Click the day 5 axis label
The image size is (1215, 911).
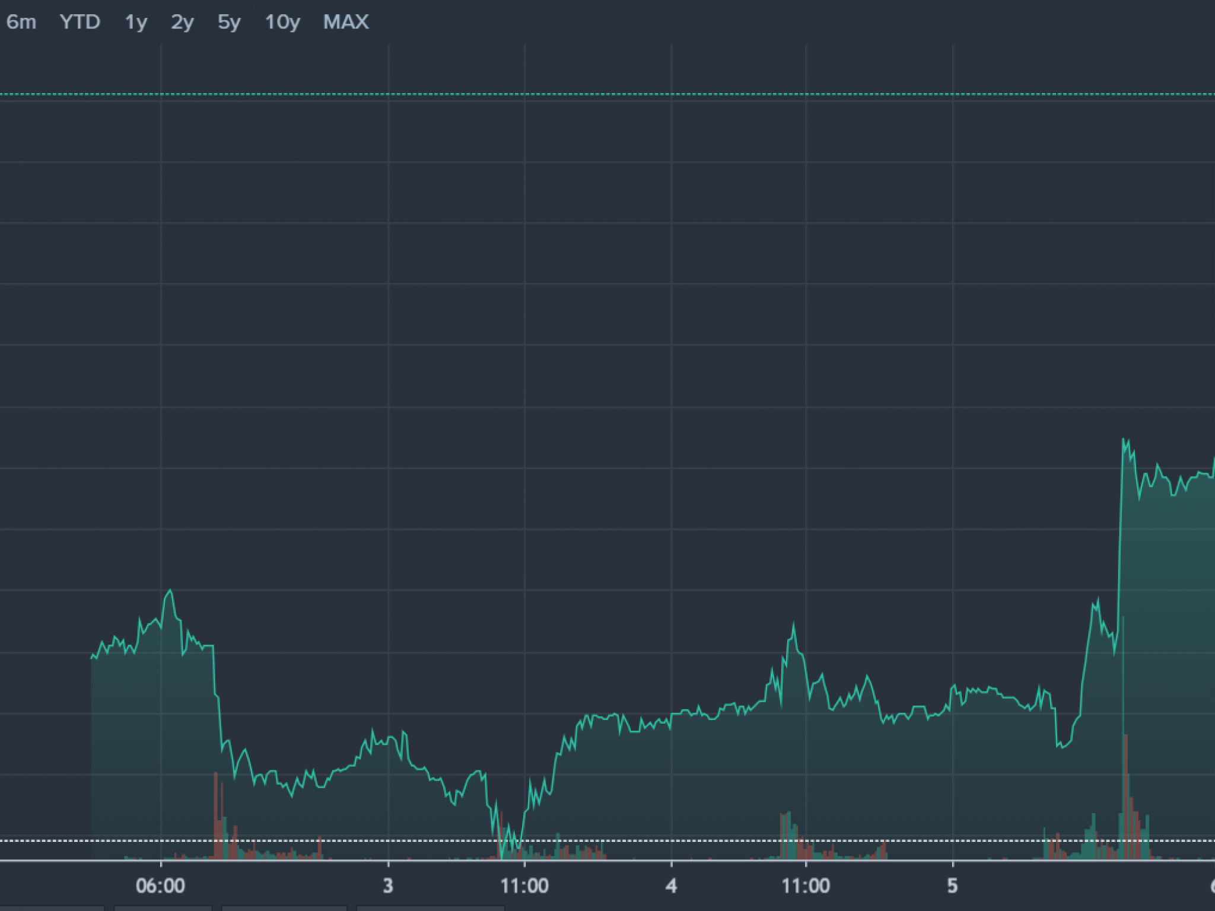tap(952, 885)
